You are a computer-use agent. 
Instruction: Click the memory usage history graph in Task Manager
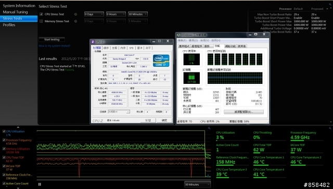[x=235, y=78]
